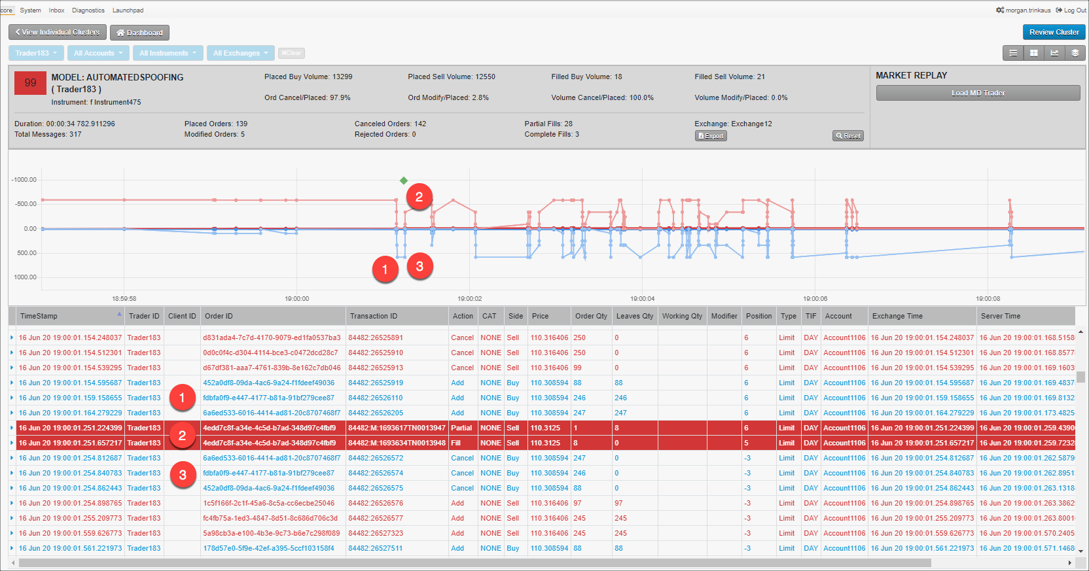1089x571 pixels.
Task: Switch to the list view icon
Action: pyautogui.click(x=1013, y=53)
